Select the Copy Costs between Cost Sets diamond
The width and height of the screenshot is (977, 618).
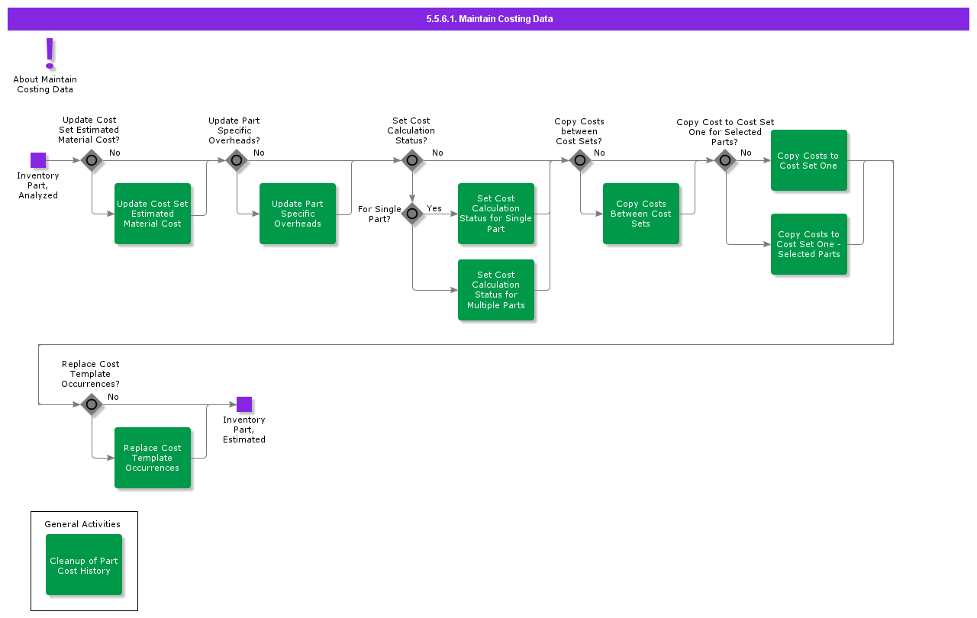tap(580, 160)
